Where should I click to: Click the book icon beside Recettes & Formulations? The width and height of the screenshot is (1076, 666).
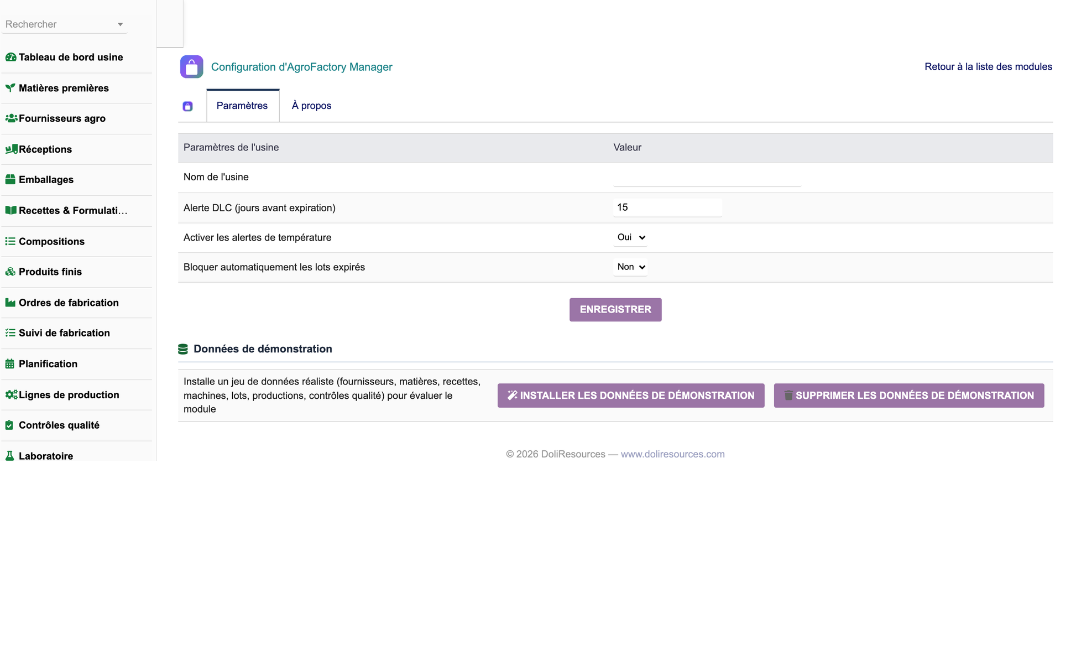point(11,211)
